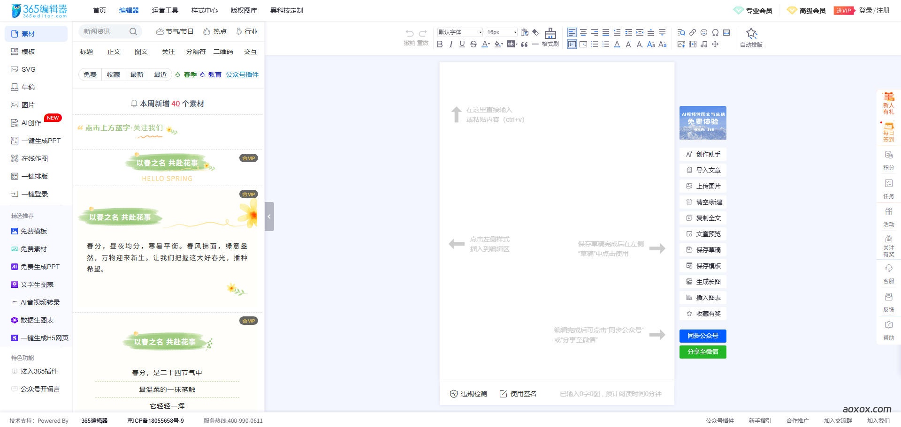Click the upload image icon in the toolbar

click(681, 44)
